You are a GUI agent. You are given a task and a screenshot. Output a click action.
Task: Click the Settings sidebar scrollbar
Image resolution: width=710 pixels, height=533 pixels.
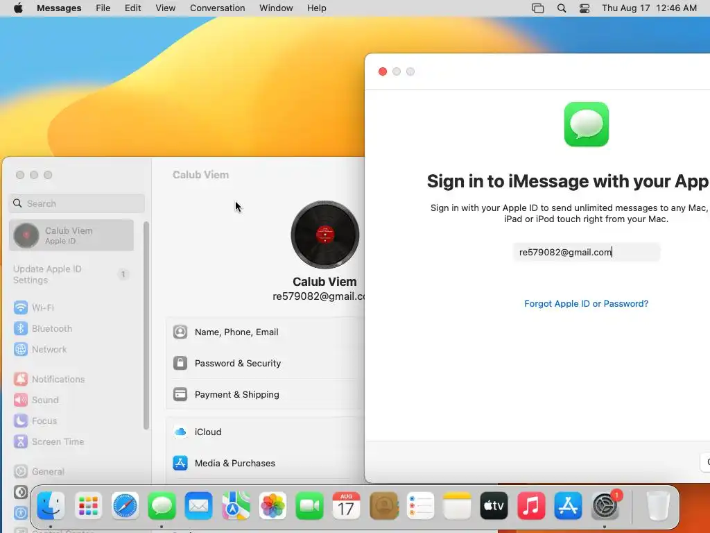click(146, 325)
